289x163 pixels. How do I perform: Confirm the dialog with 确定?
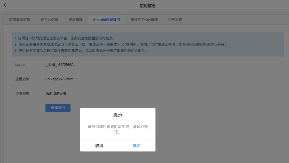[137, 146]
